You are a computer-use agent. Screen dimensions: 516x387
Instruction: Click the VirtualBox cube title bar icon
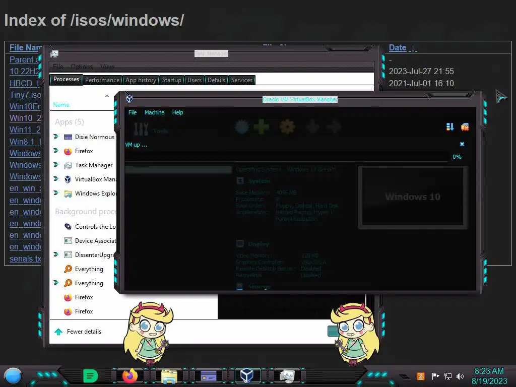point(130,99)
